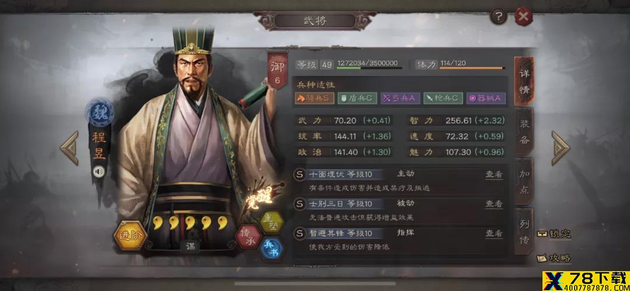Go to the next general arrow

[x=560, y=148]
